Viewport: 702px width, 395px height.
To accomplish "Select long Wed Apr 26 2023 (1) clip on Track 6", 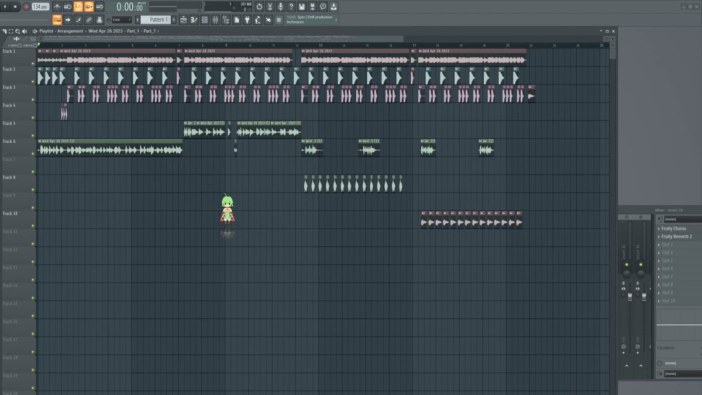I will click(x=110, y=147).
